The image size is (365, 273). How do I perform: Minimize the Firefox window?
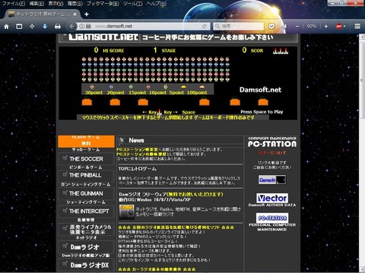(332, 3)
